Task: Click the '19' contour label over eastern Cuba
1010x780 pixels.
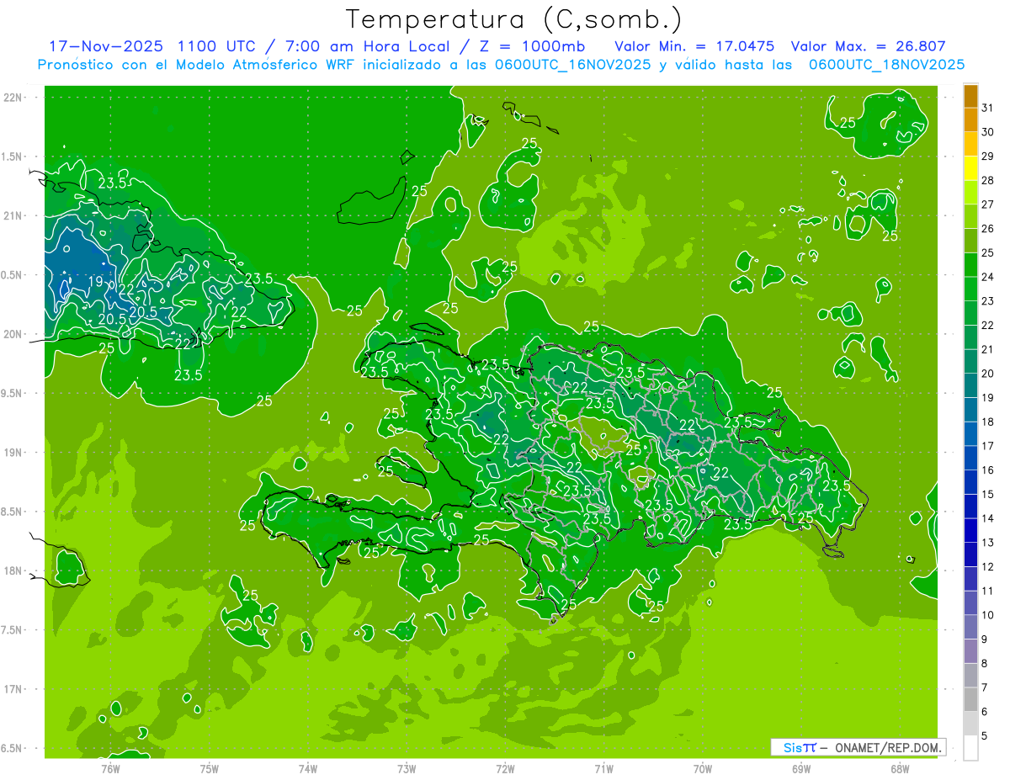Action: 96,282
